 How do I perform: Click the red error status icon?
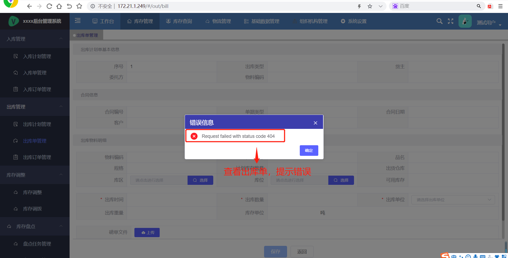(x=194, y=136)
